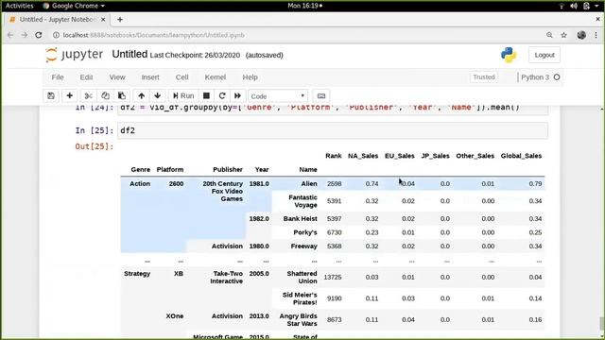Cut selected cells using the scissors icon
Screen dimensions: 605x340
88,96
